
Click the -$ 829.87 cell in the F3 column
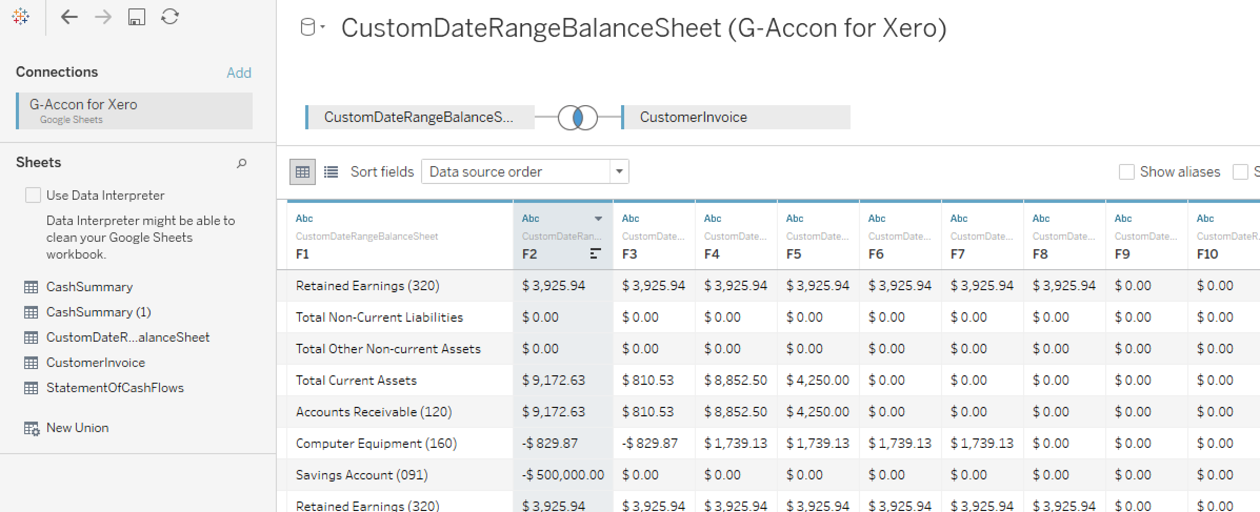tap(654, 443)
